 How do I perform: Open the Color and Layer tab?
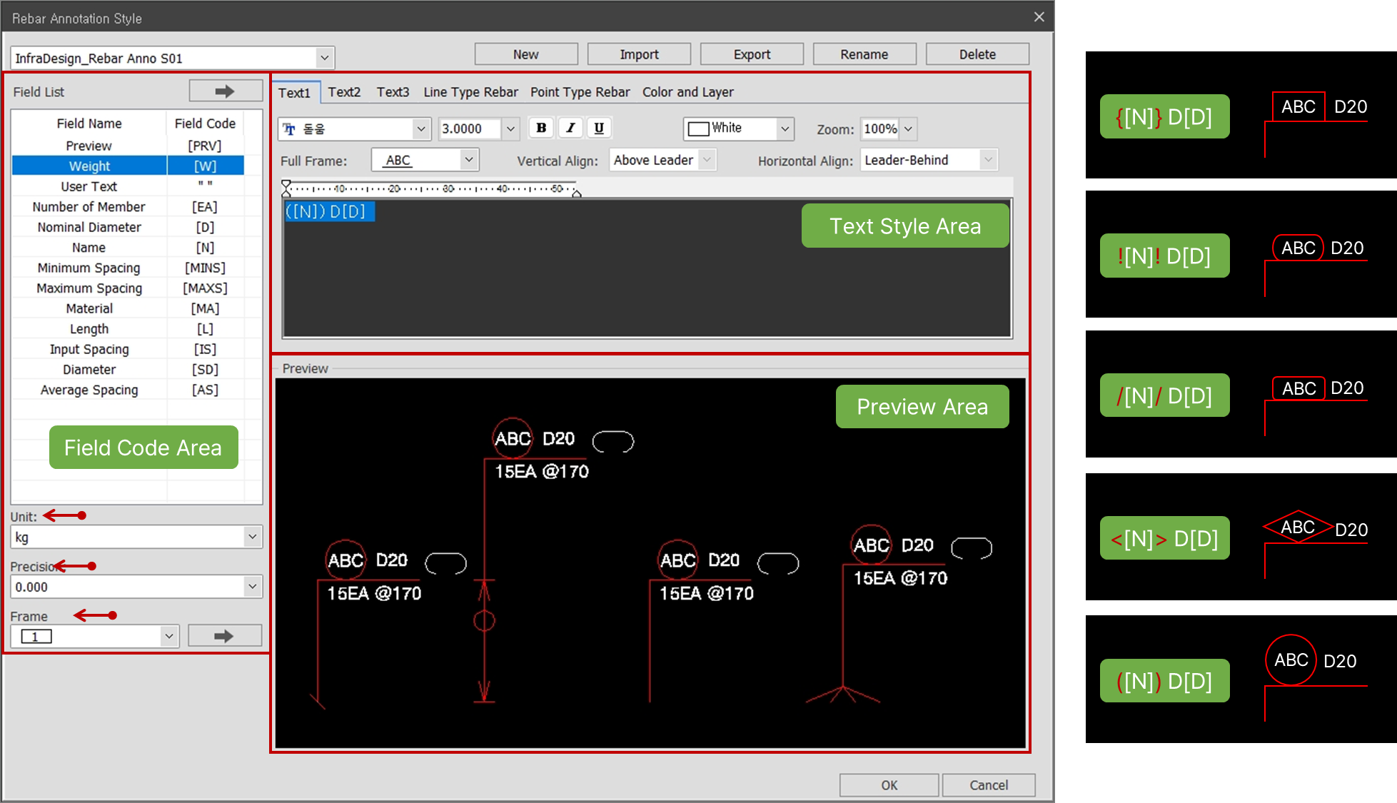tap(687, 92)
